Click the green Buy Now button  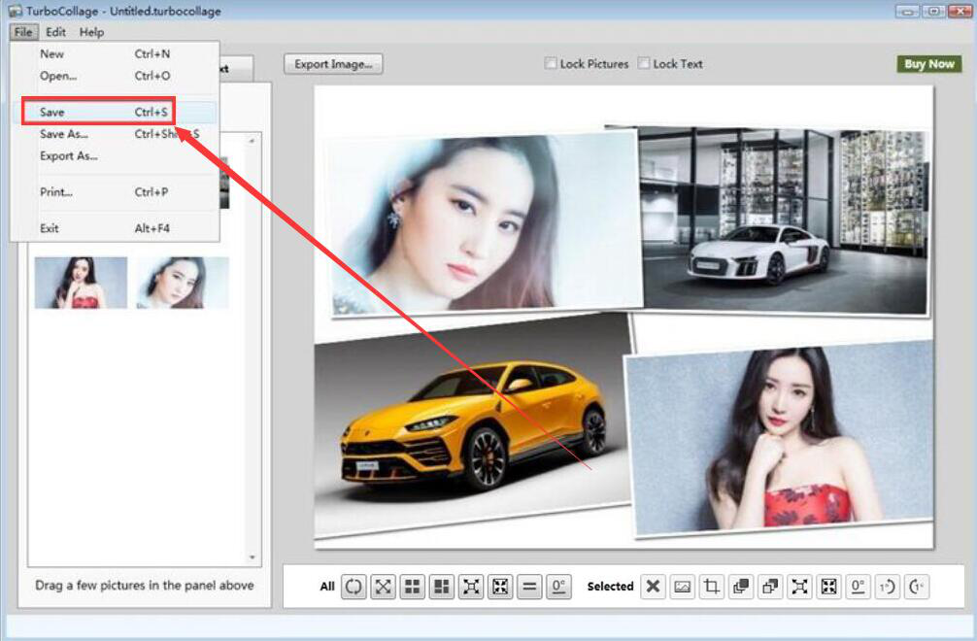(x=928, y=64)
